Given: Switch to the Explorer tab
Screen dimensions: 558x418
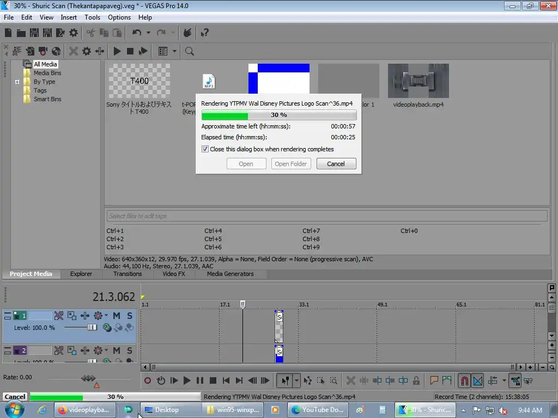Looking at the screenshot, I should 81,274.
